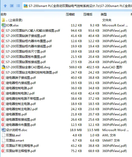This screenshot has height=157, width=132.
Task: Click the archive icon in the address bar
Action: click(x=25, y=6)
